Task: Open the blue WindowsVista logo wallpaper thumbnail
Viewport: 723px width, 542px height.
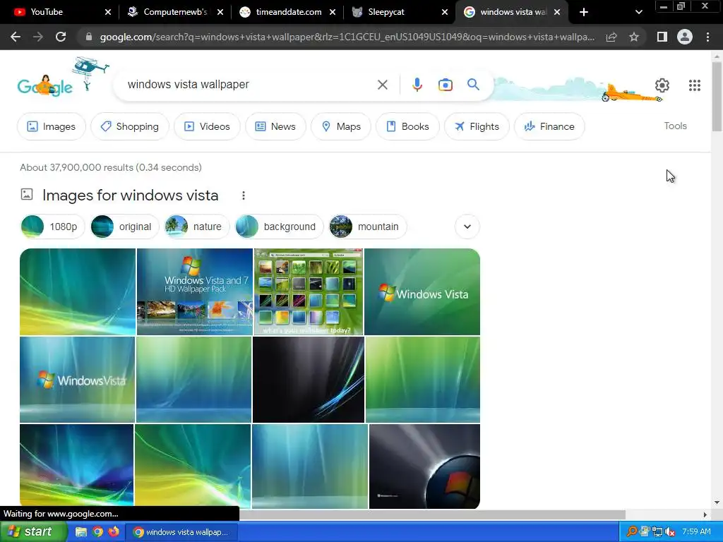Action: (x=78, y=380)
